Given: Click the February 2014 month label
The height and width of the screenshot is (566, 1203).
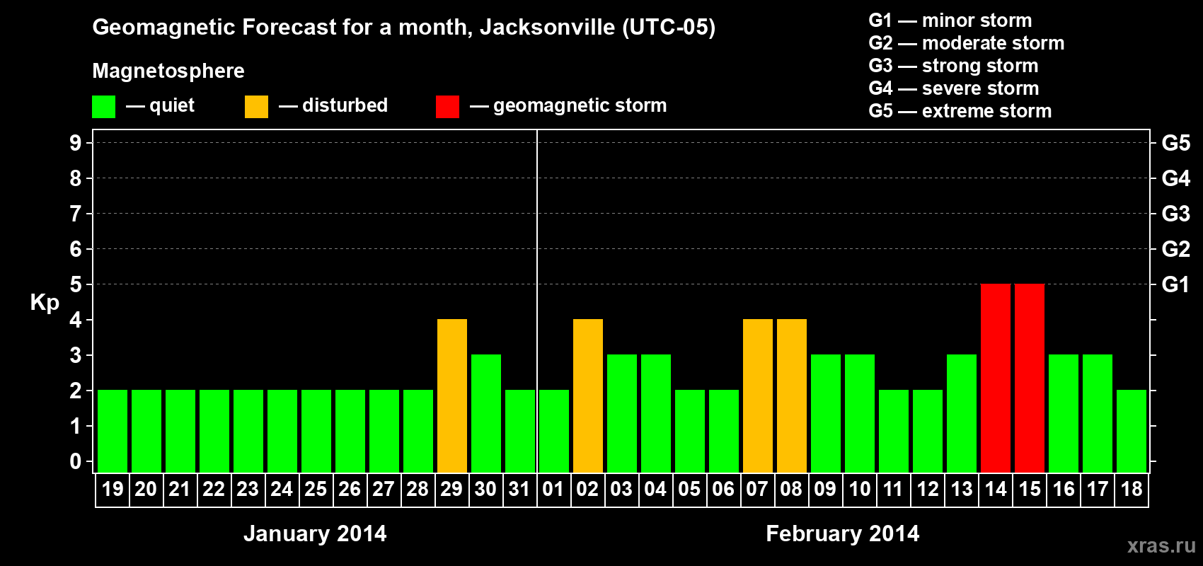Looking at the screenshot, I should pyautogui.click(x=843, y=533).
